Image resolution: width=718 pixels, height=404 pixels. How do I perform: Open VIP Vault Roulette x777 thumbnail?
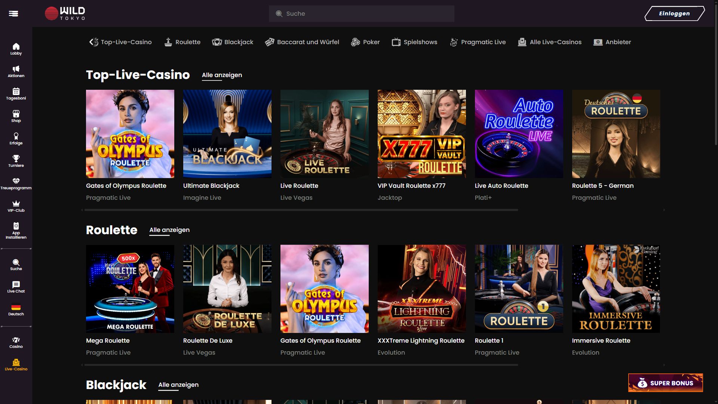[x=422, y=134]
